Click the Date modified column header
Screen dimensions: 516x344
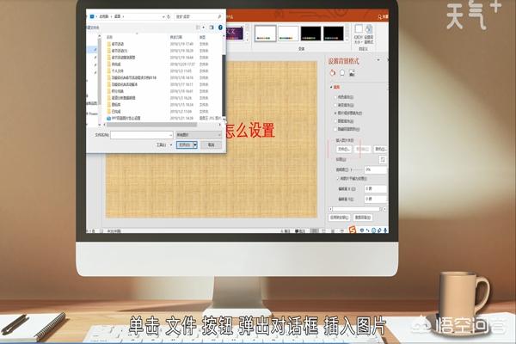176,37
